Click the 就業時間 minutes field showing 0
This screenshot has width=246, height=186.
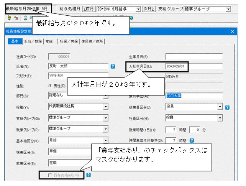tap(195, 130)
